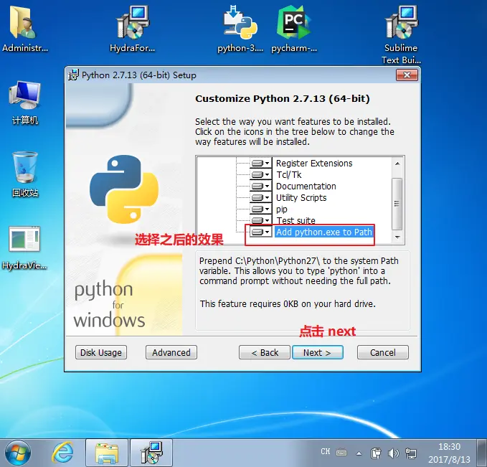Viewport: 487px width, 467px height.
Task: Open the HydraFor installer desktop icon
Action: coord(132,29)
